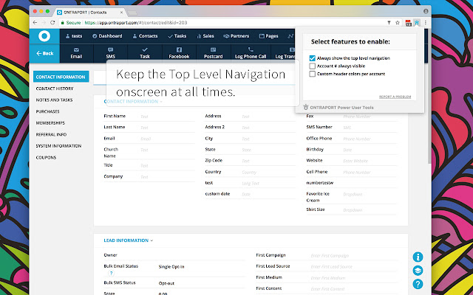Click Report a Problem link
This screenshot has width=473, height=295.
click(395, 97)
